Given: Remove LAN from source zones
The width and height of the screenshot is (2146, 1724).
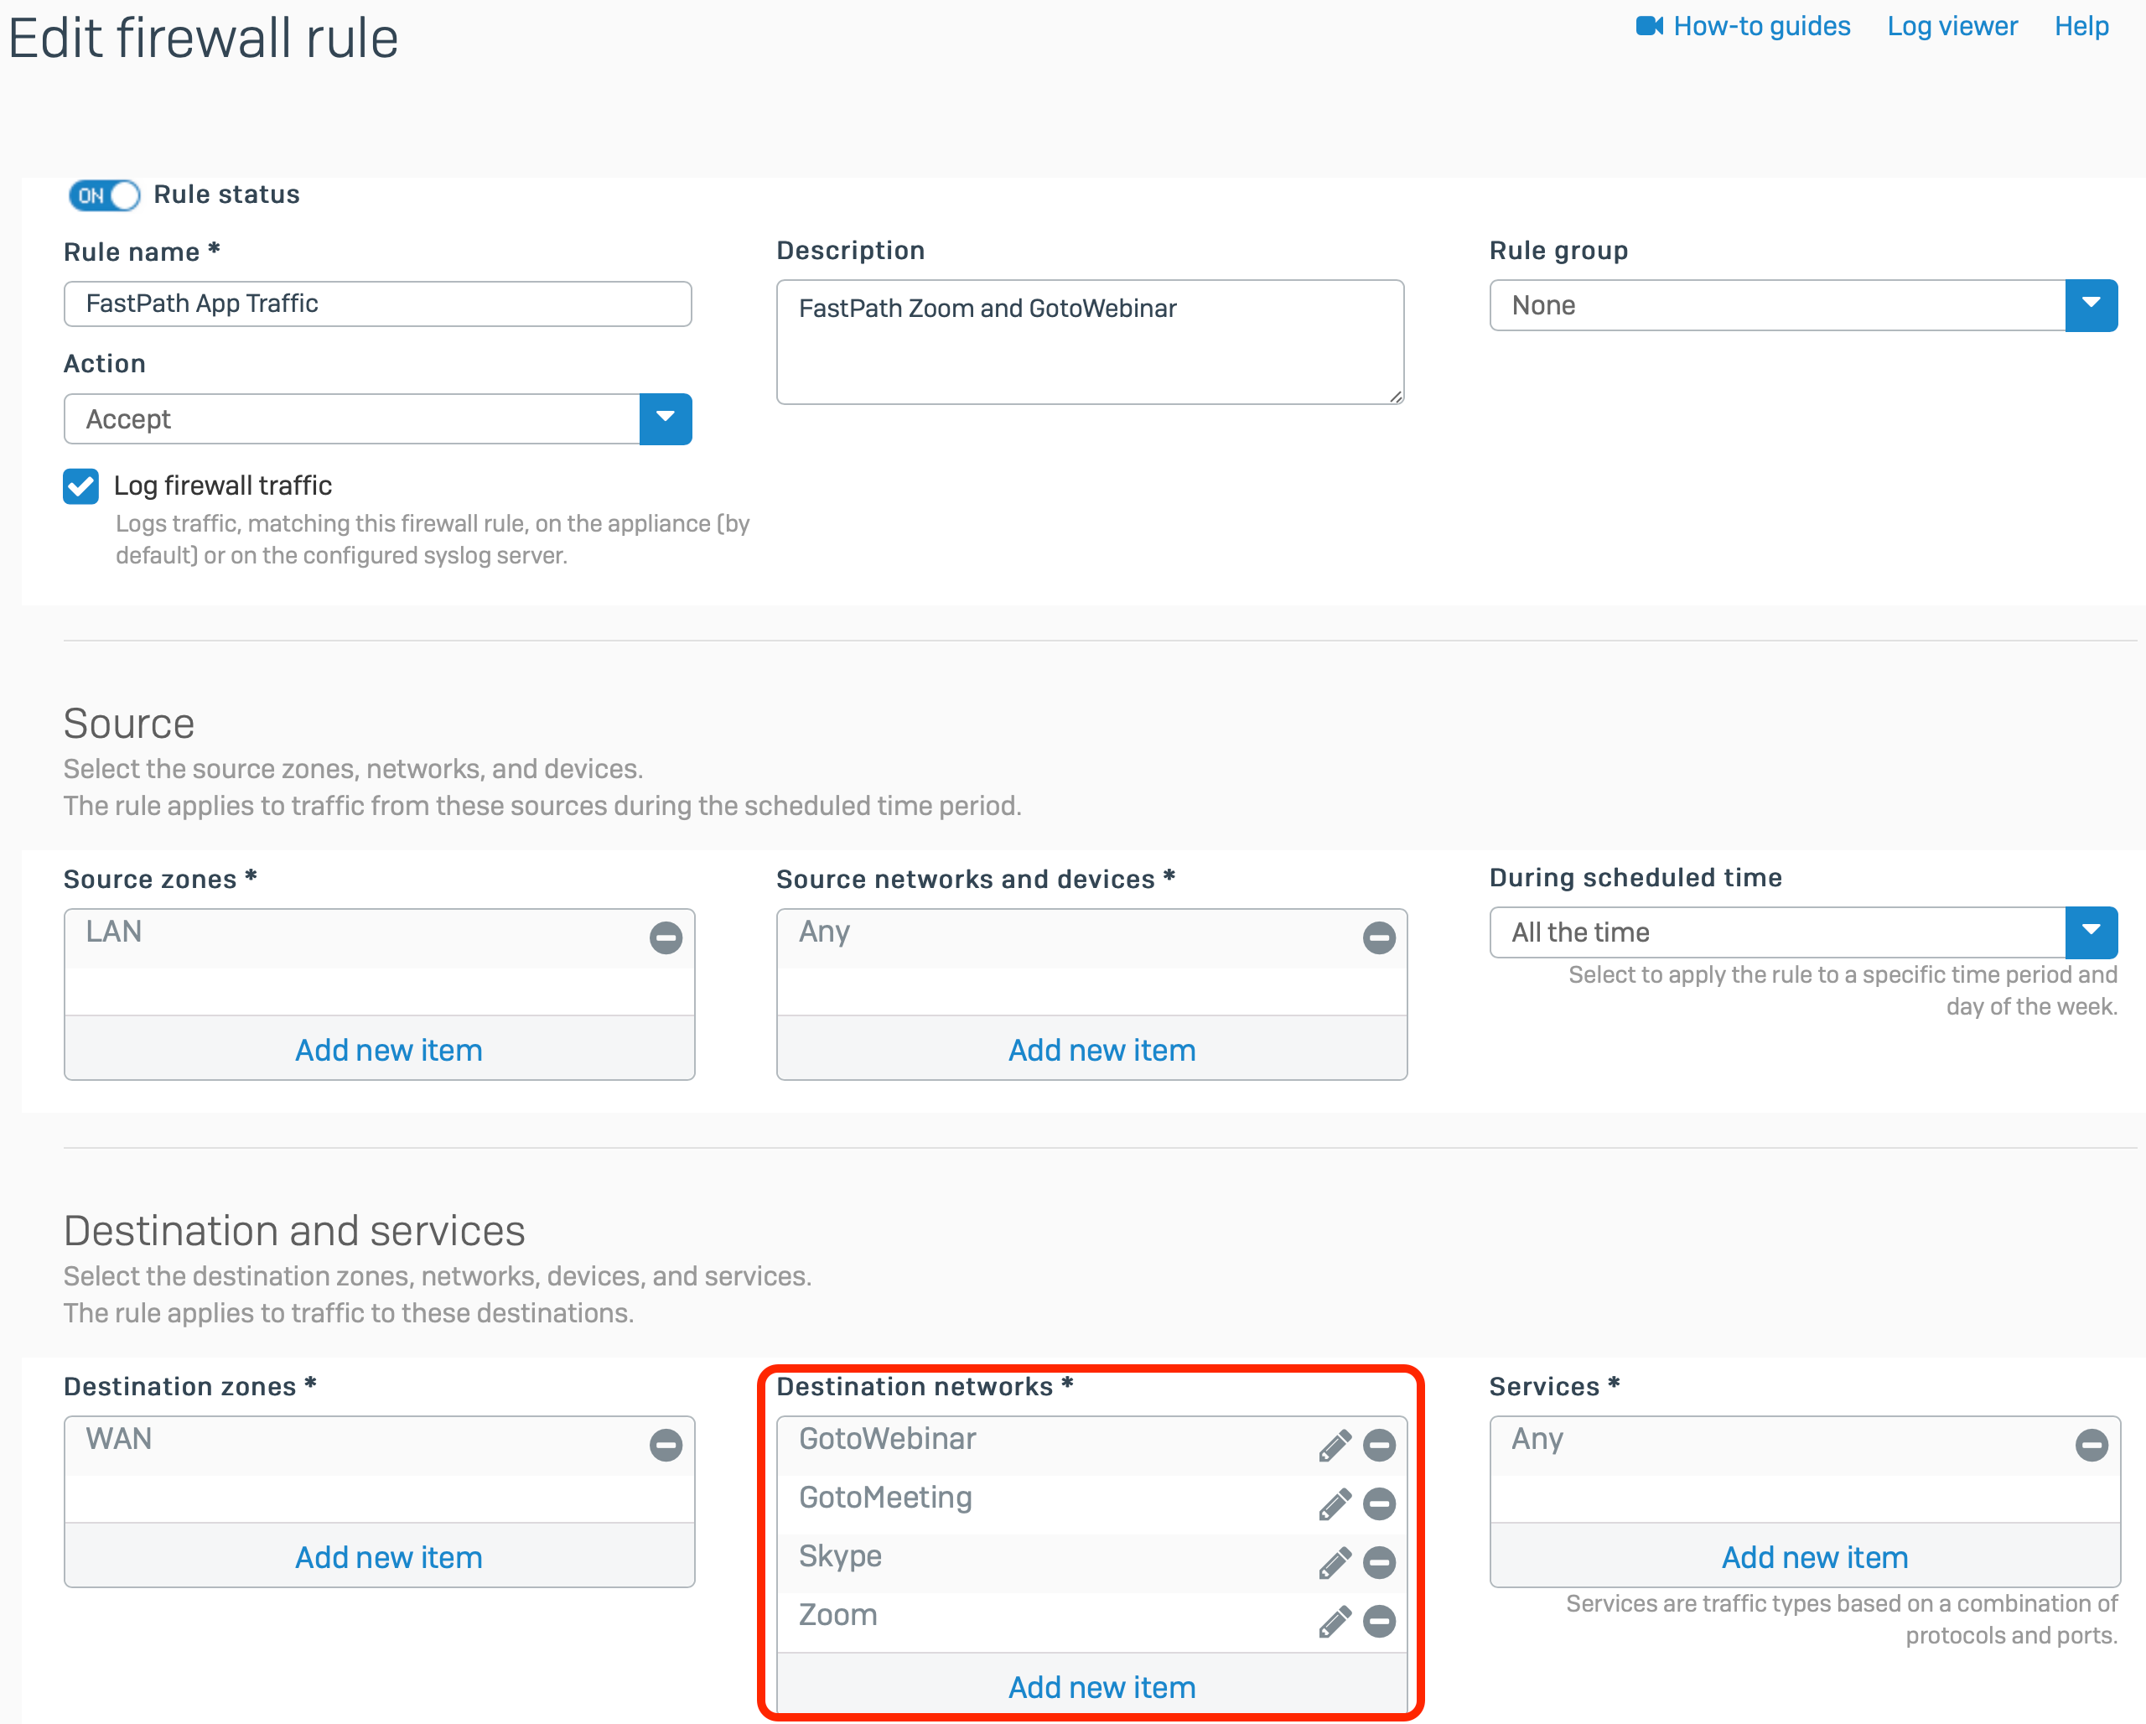Looking at the screenshot, I should 666,937.
